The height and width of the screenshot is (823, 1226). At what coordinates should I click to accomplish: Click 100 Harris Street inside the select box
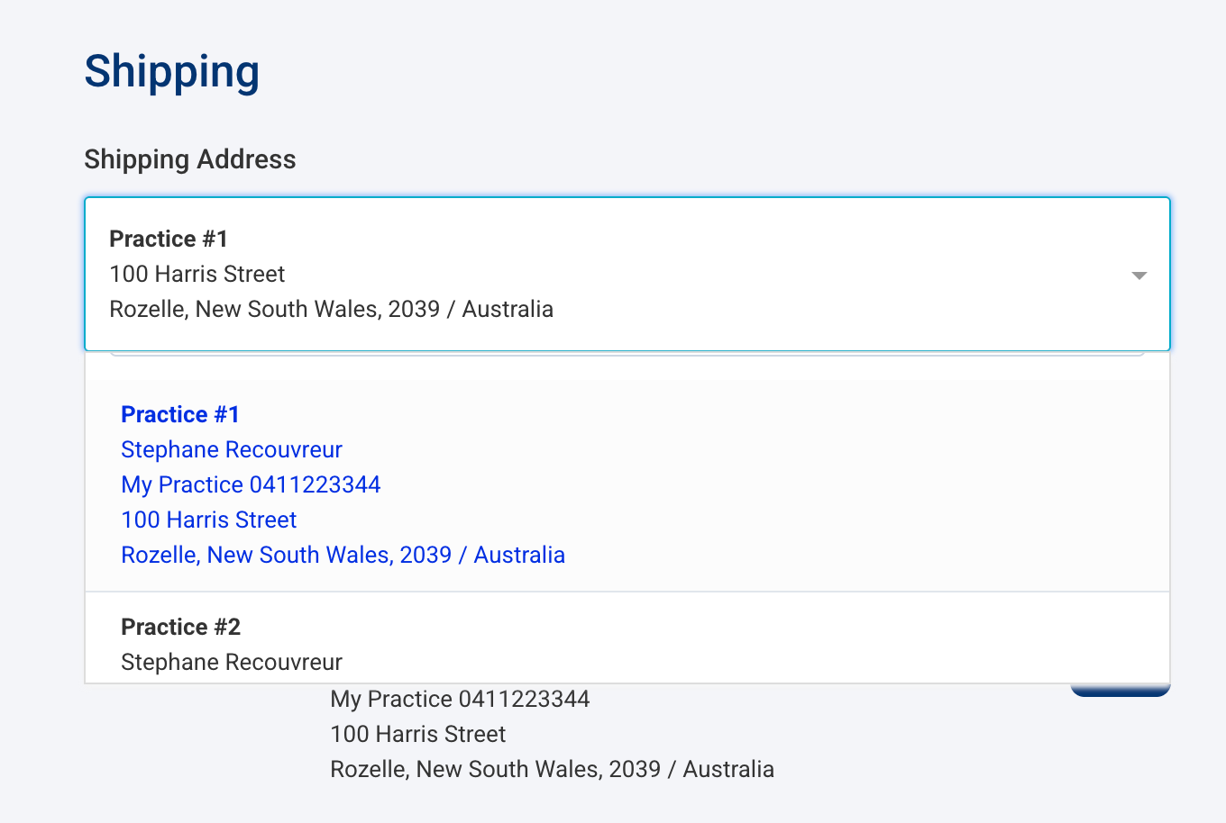point(197,274)
